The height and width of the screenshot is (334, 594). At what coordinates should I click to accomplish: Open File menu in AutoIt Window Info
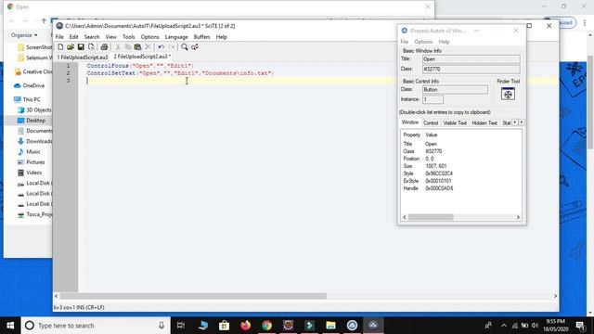click(405, 42)
